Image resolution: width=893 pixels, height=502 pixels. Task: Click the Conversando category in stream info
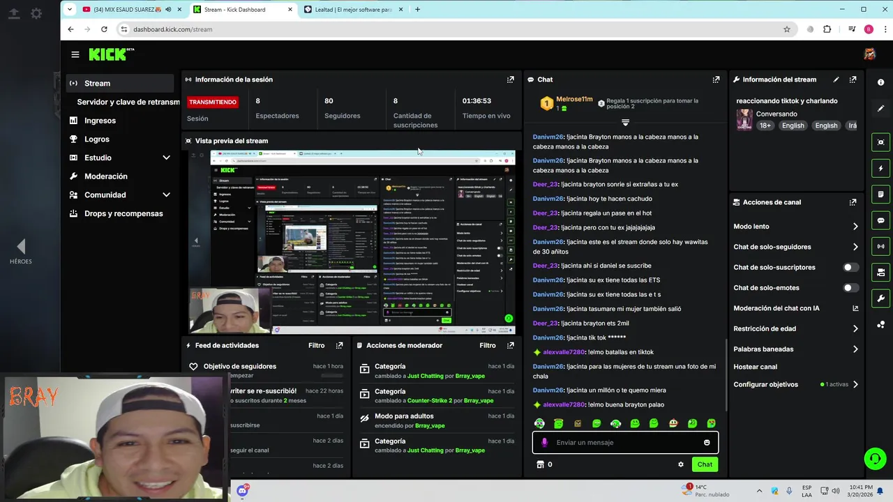(x=776, y=114)
